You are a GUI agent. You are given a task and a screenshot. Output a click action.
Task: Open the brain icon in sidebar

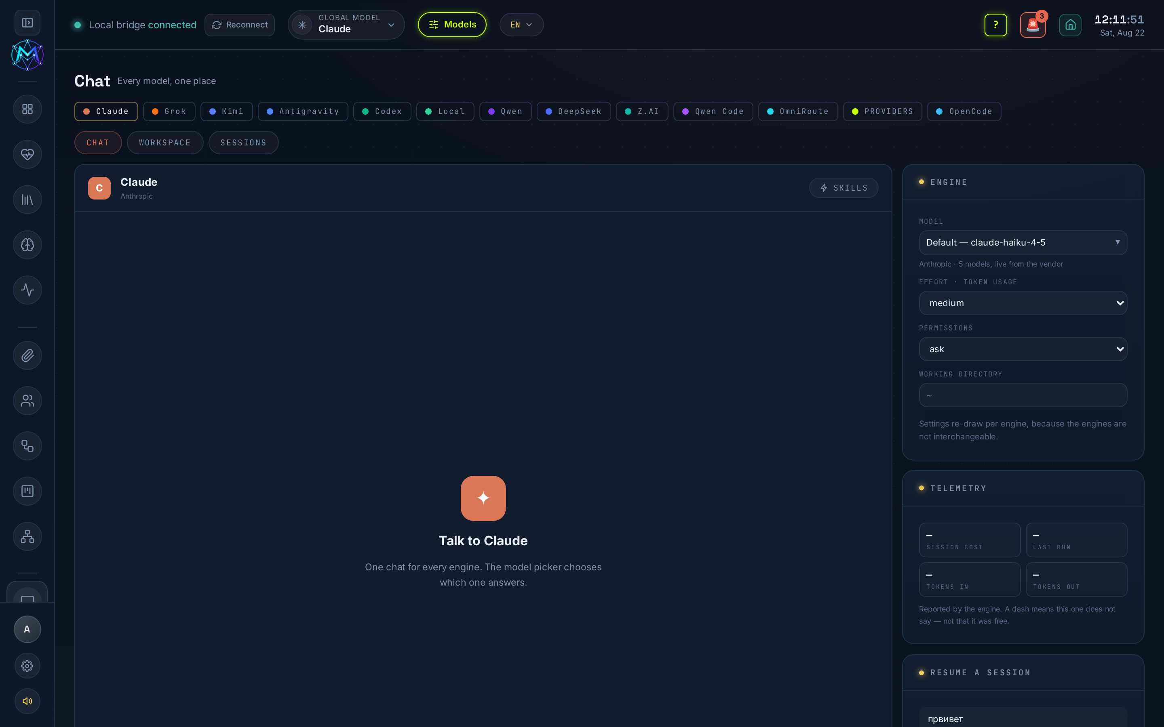pyautogui.click(x=27, y=245)
